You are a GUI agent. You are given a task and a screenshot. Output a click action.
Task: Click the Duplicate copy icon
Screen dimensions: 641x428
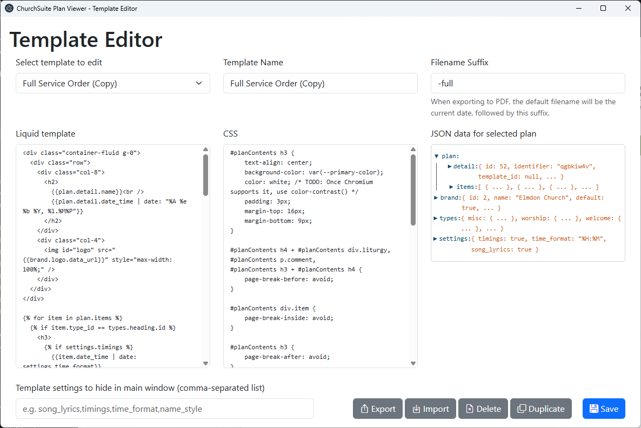pyautogui.click(x=522, y=409)
